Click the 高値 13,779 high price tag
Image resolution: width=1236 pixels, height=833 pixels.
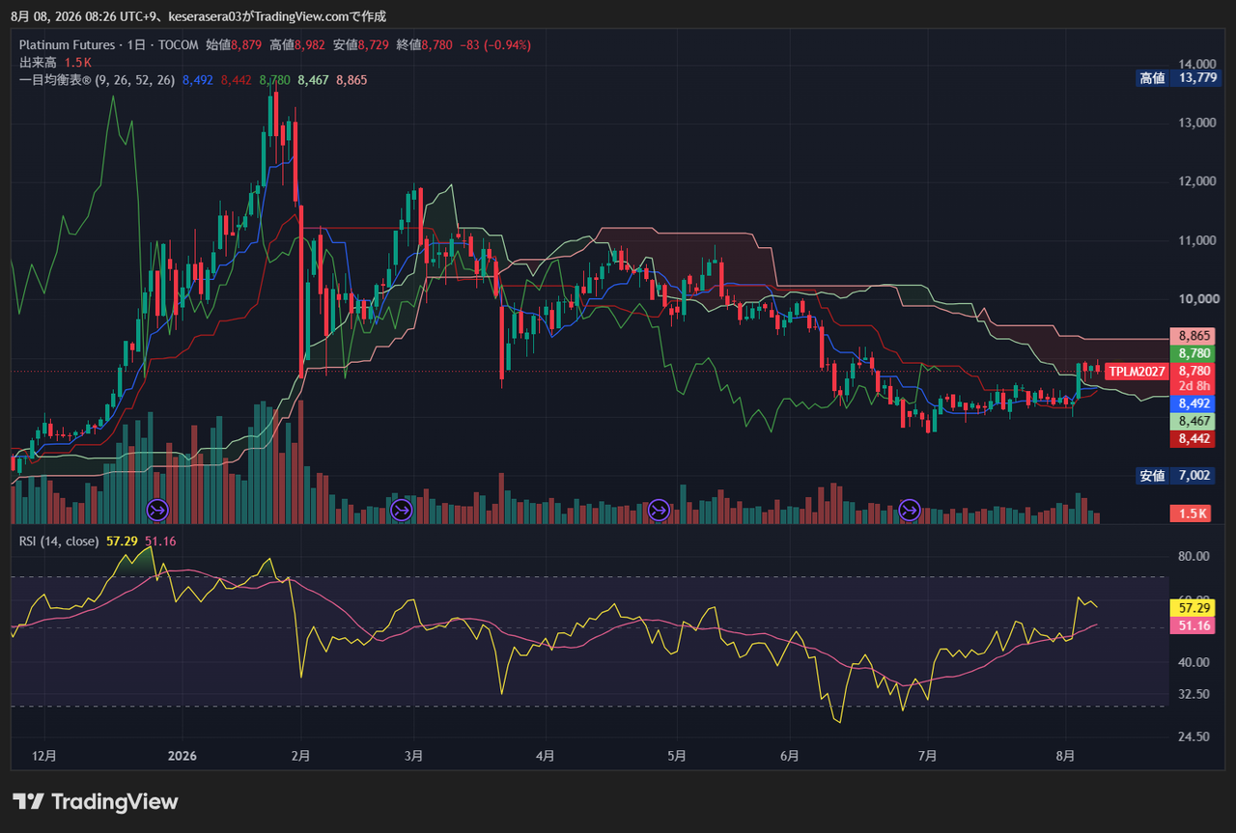click(x=1177, y=78)
